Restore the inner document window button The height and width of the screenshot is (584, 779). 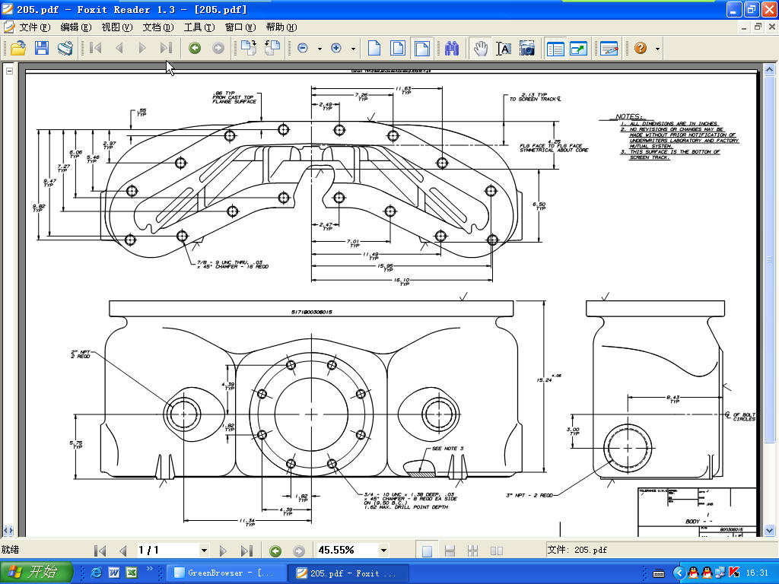point(758,27)
